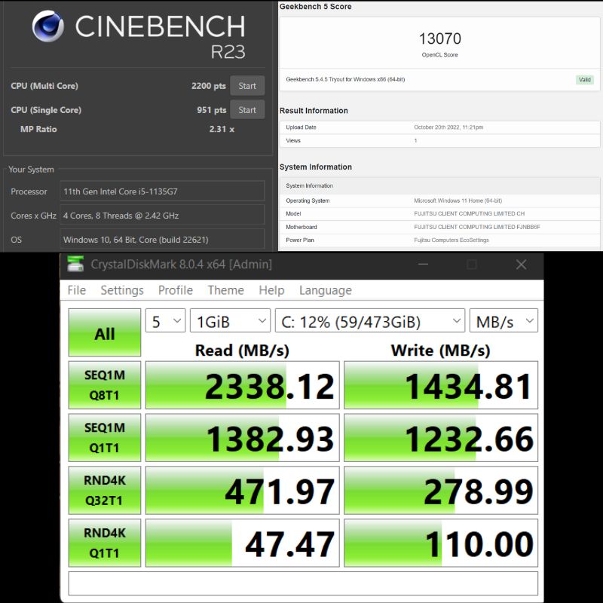
Task: Run All CrystalDiskMark tests
Action: pyautogui.click(x=105, y=332)
